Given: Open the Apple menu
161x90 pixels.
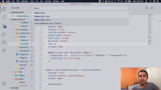Looking at the screenshot, I should point(3,1).
